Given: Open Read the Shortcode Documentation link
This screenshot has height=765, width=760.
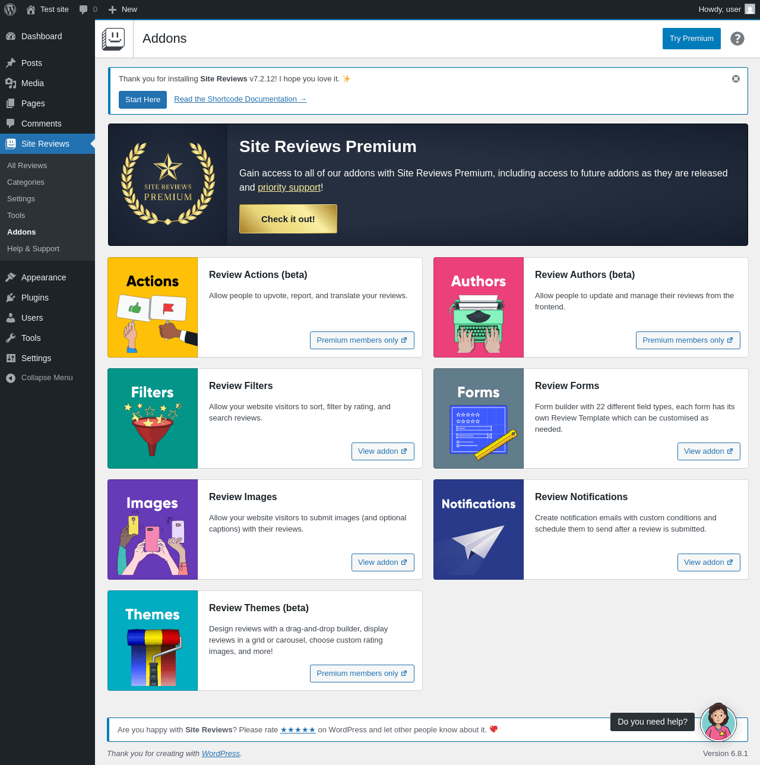Looking at the screenshot, I should pyautogui.click(x=240, y=99).
